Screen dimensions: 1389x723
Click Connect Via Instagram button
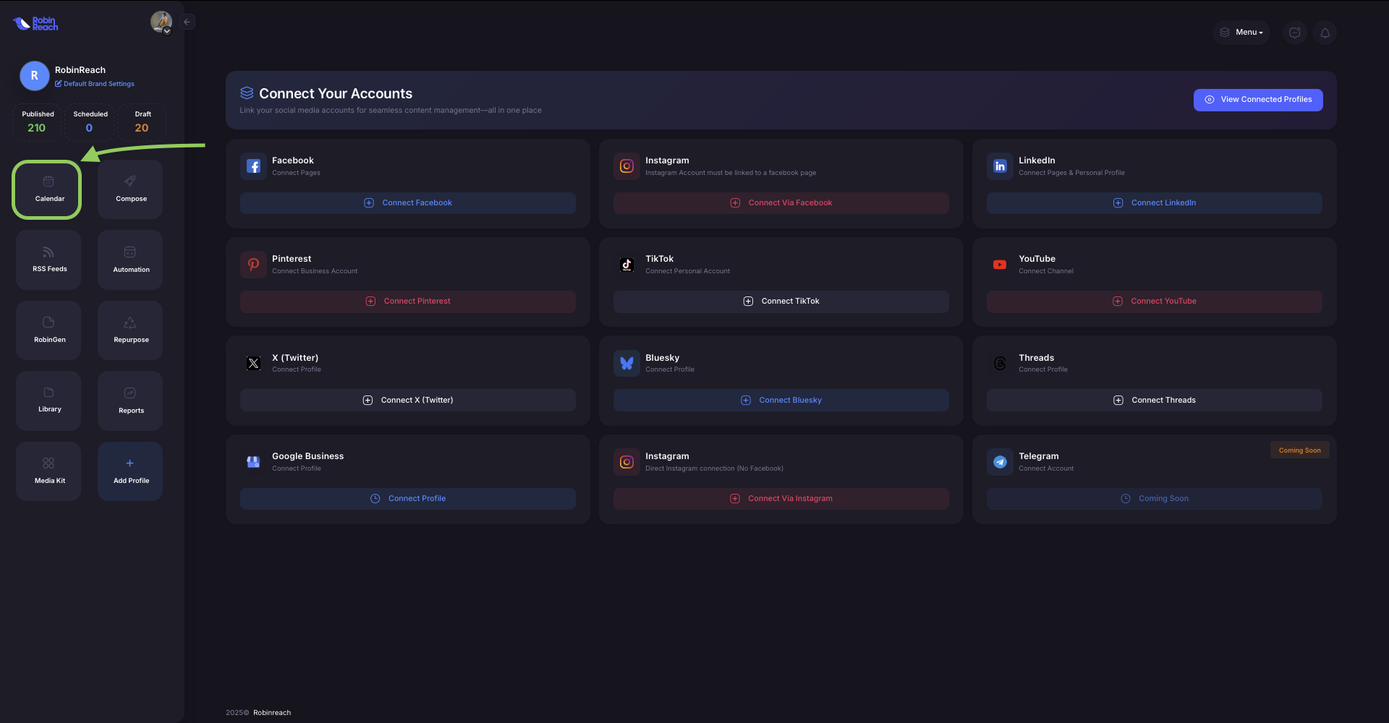point(781,499)
